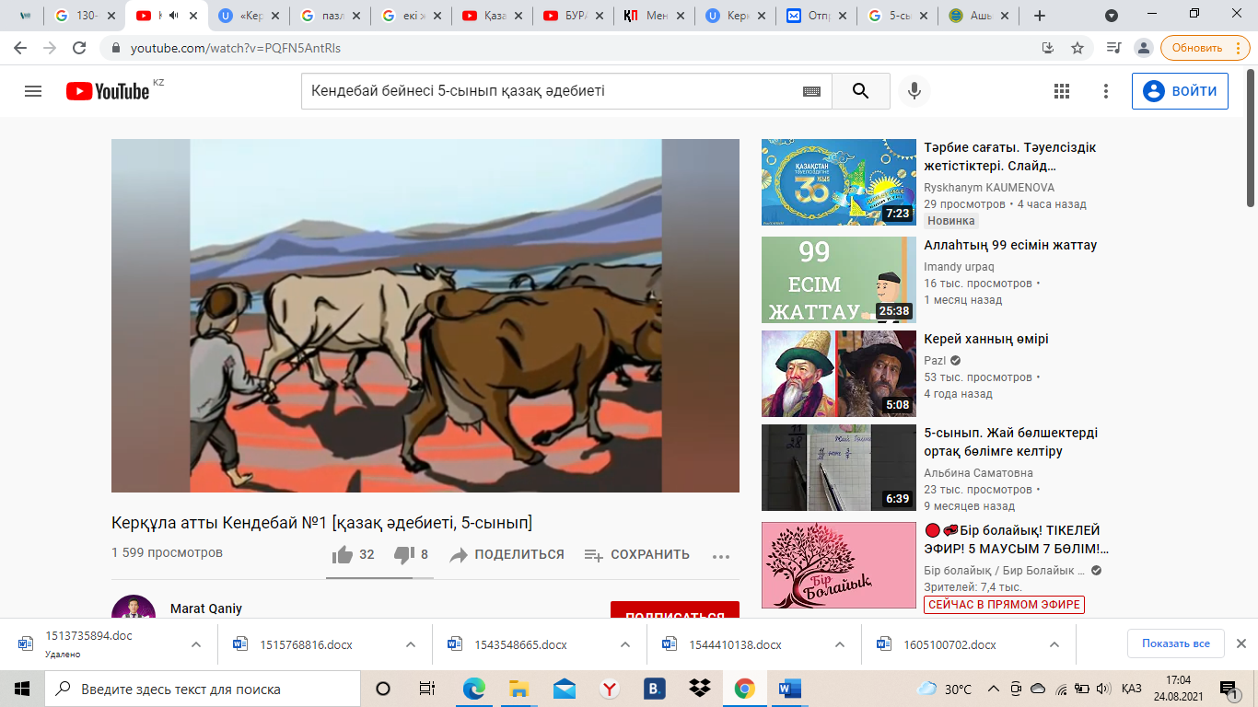Bookmark this page with the star
The image size is (1258, 707).
pos(1077,48)
